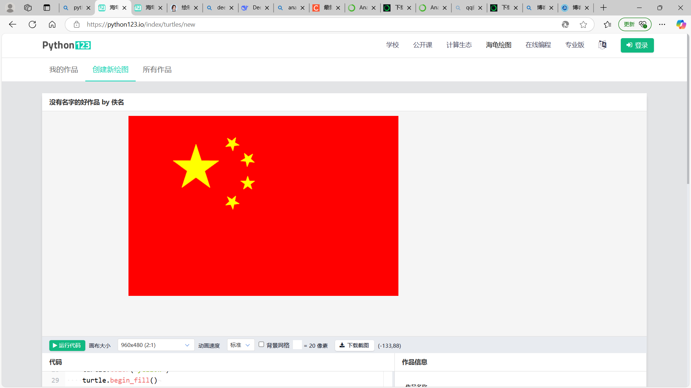Add a new browser tab
The width and height of the screenshot is (691, 388).
click(x=604, y=8)
